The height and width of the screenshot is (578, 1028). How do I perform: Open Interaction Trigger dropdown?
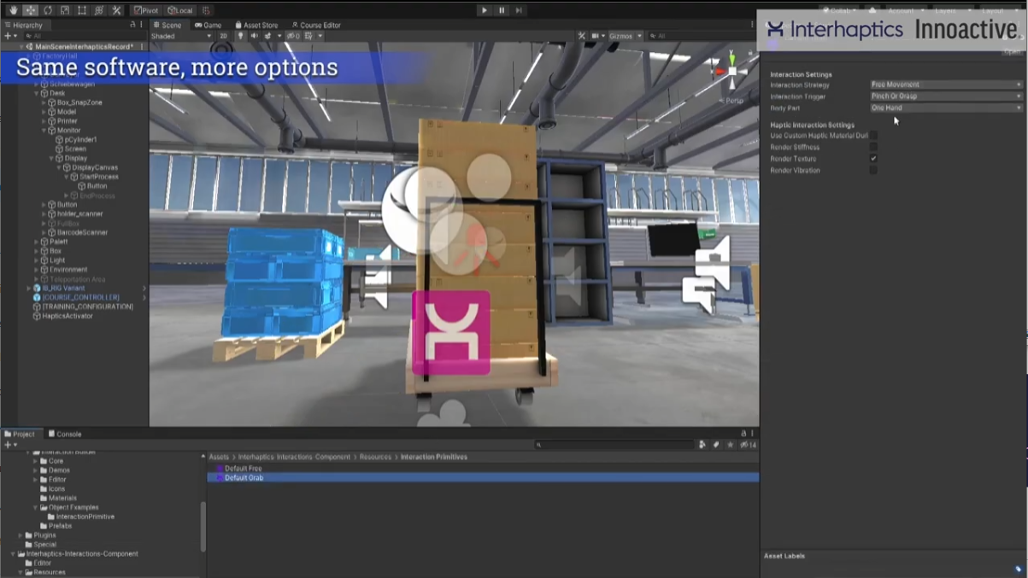coord(946,96)
